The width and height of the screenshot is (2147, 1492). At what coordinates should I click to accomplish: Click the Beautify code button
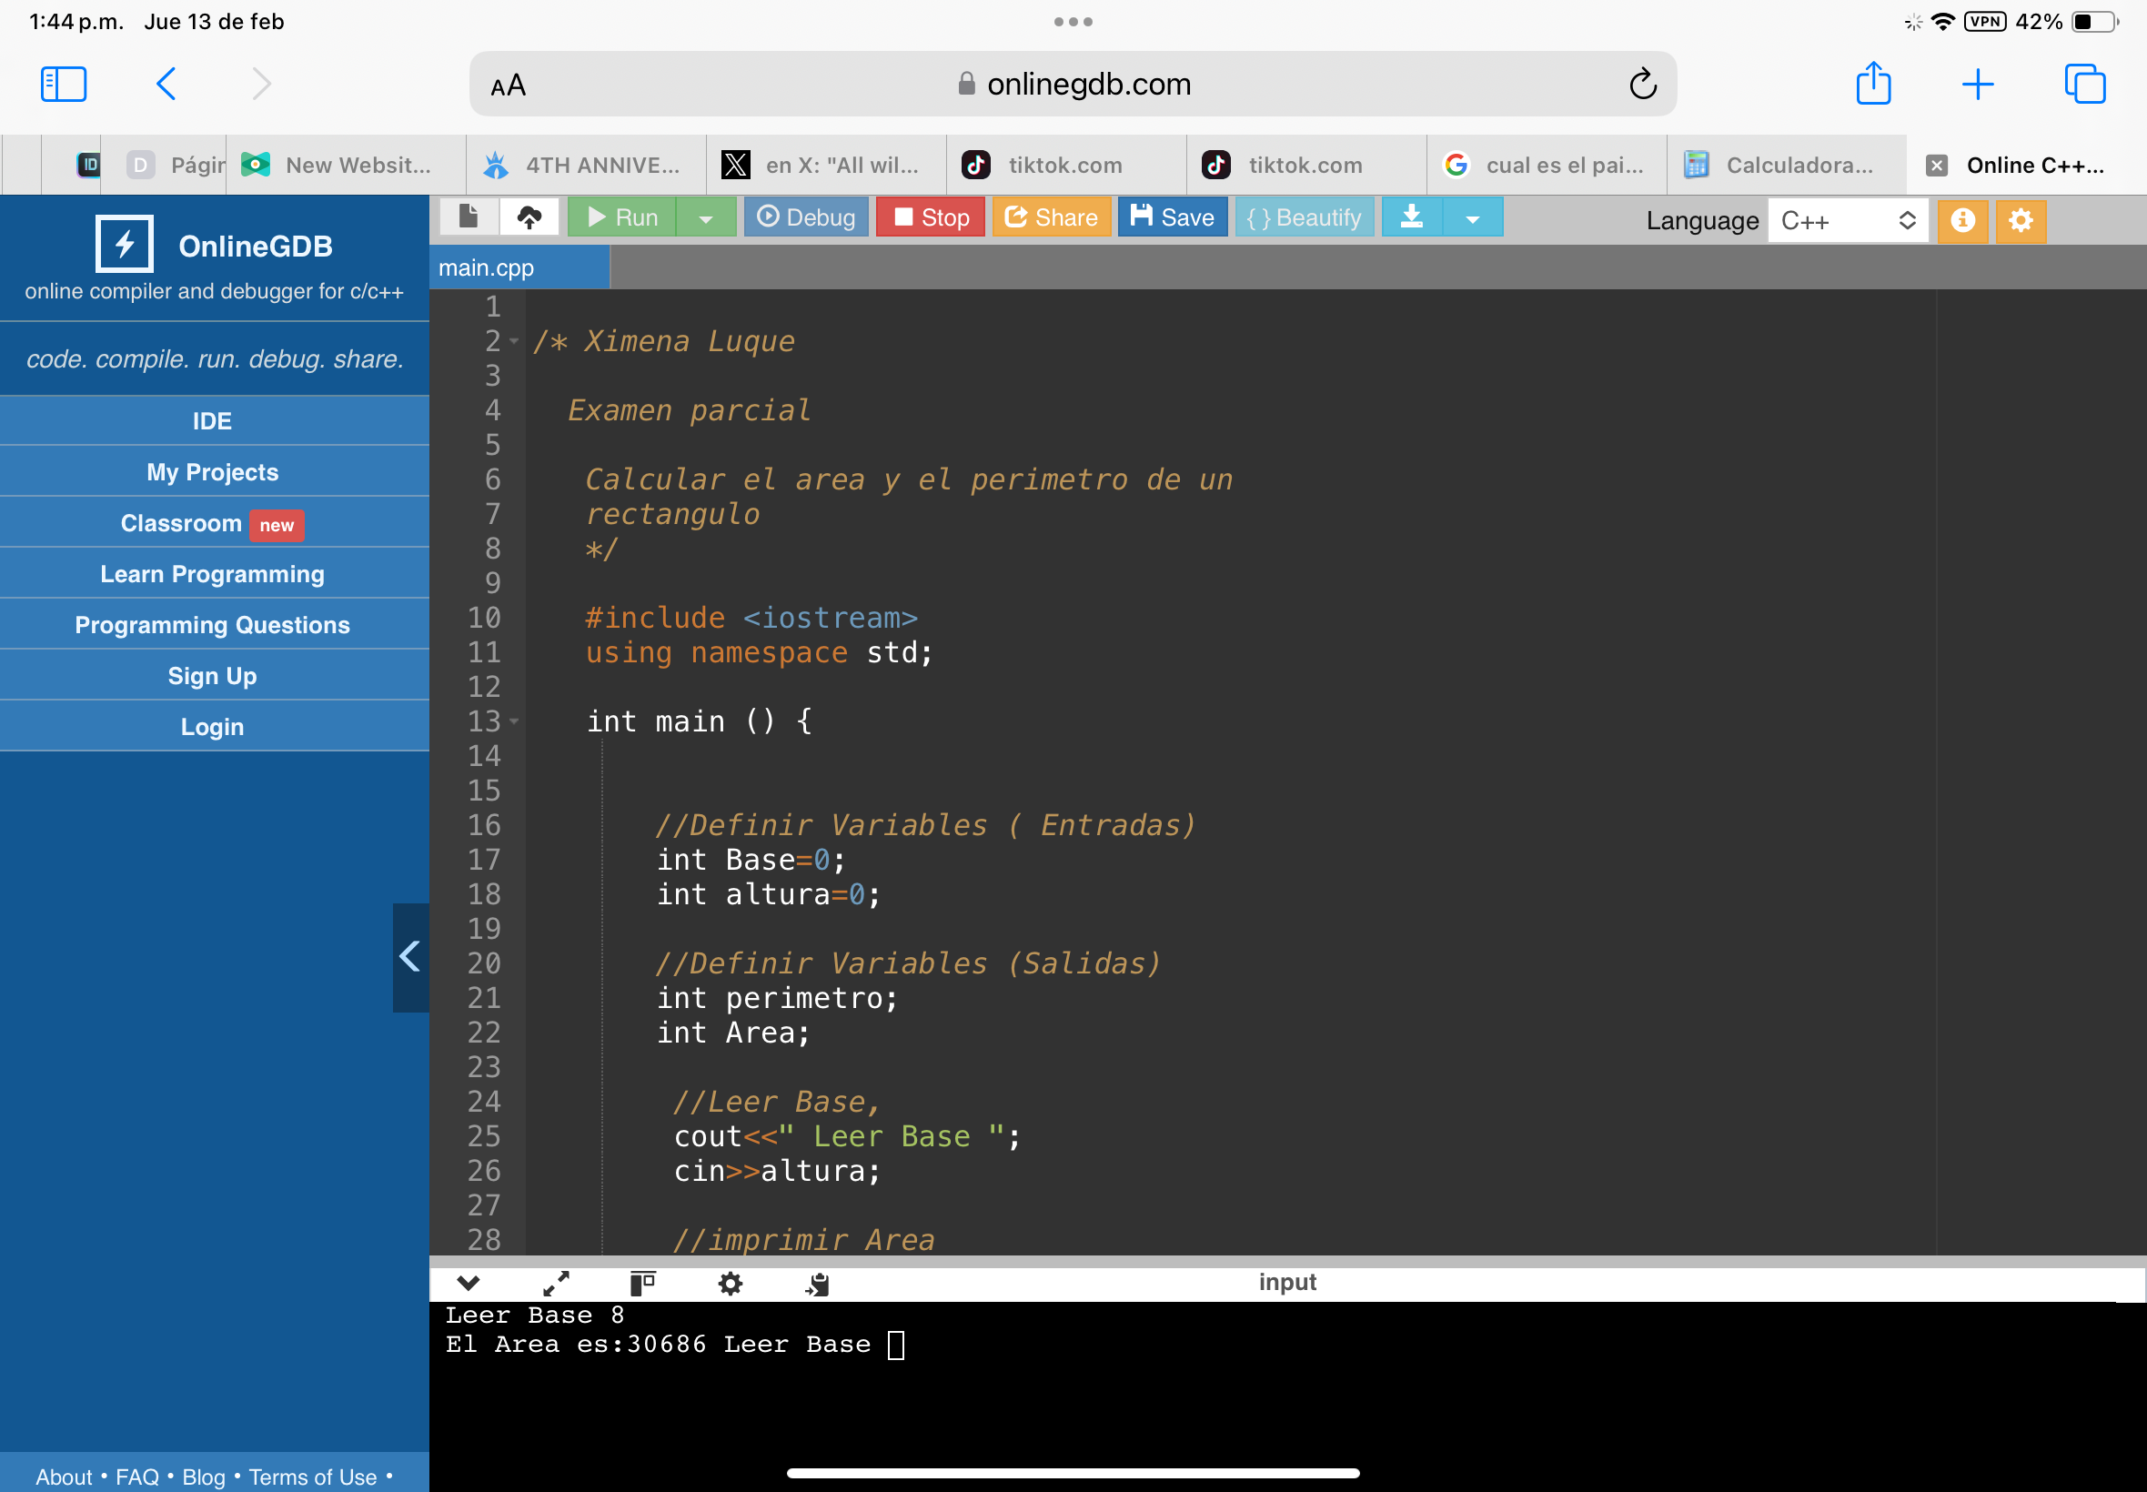(1304, 217)
